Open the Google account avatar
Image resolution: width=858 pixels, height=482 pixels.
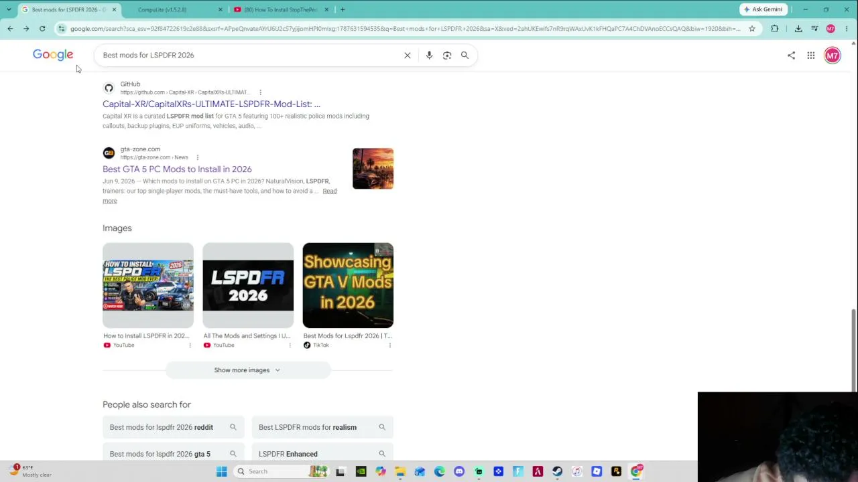(x=832, y=56)
